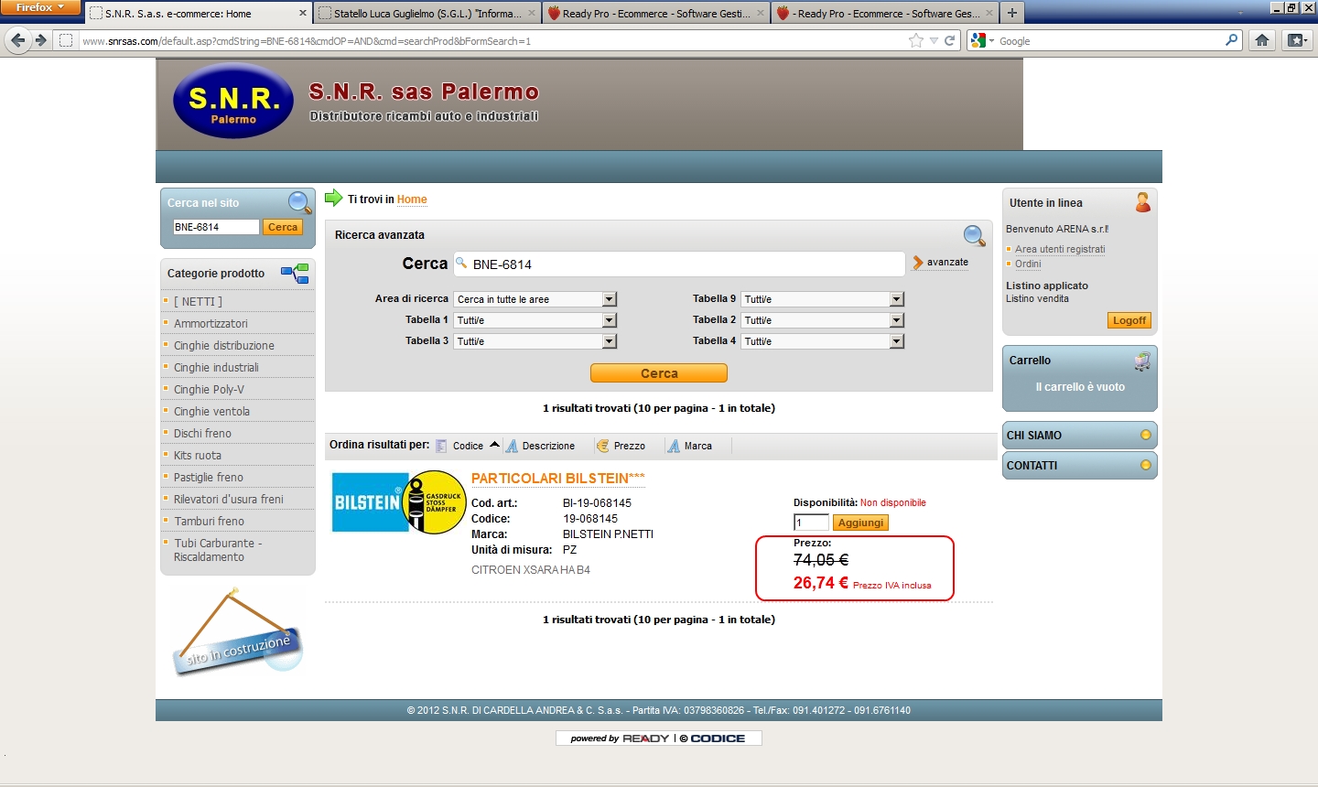This screenshot has height=787, width=1318.
Task: Select the Cinghie industriali category
Action: [x=216, y=367]
